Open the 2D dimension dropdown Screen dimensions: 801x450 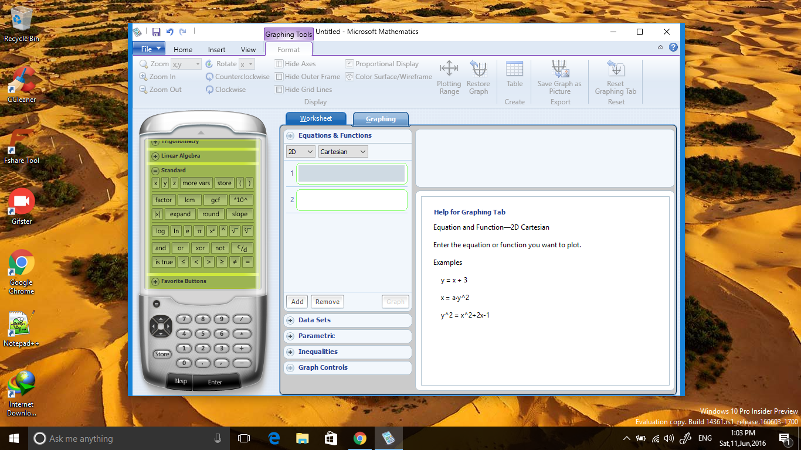click(x=300, y=152)
